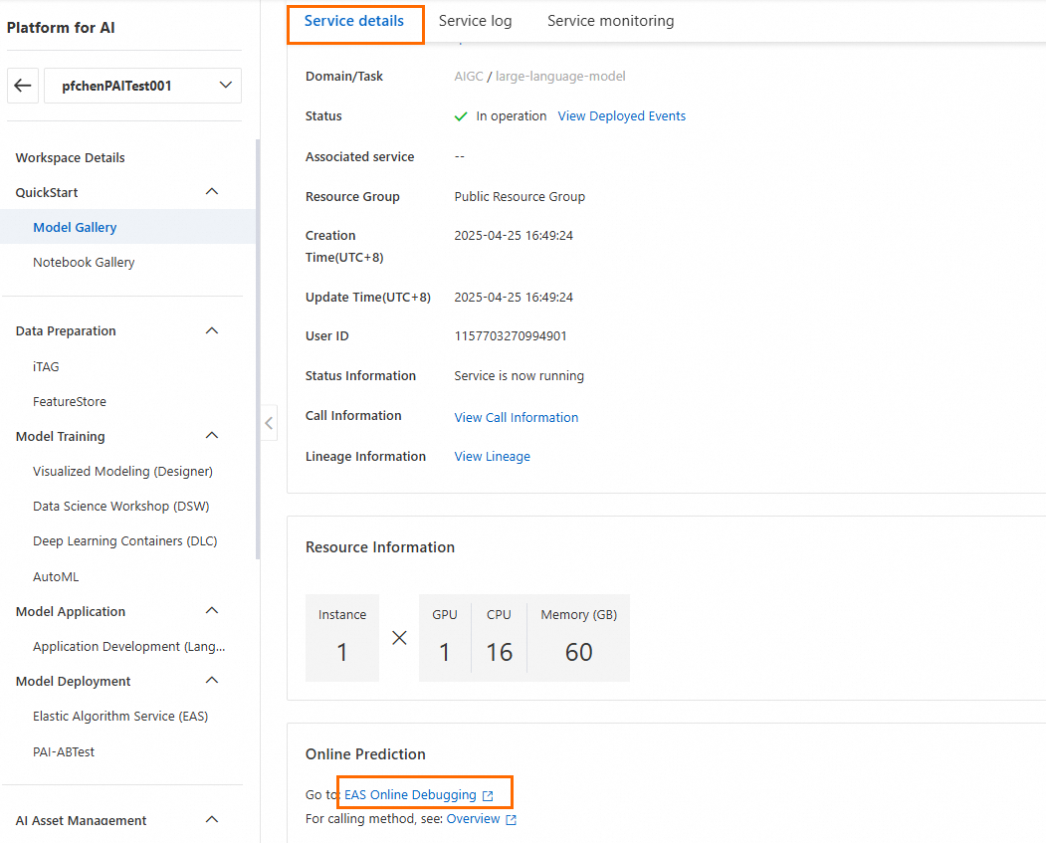The height and width of the screenshot is (843, 1046).
Task: Click the 'Service is now running' status text
Action: 519,375
